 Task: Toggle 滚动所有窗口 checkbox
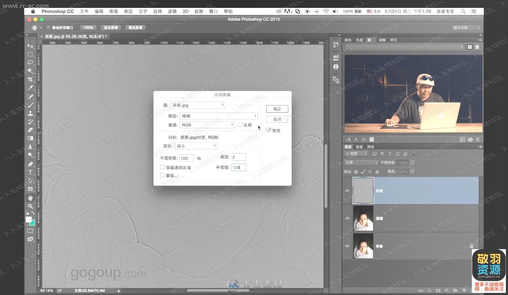[48, 28]
